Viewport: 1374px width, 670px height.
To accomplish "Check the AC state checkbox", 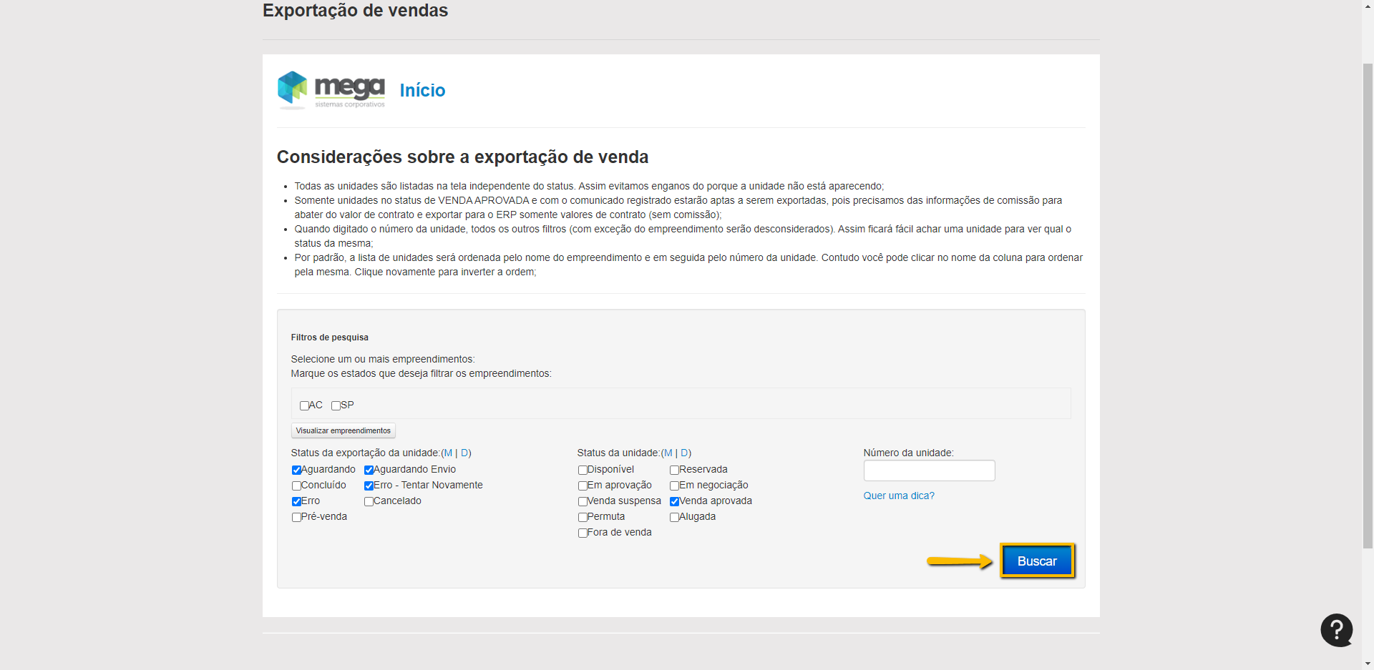I will 304,405.
